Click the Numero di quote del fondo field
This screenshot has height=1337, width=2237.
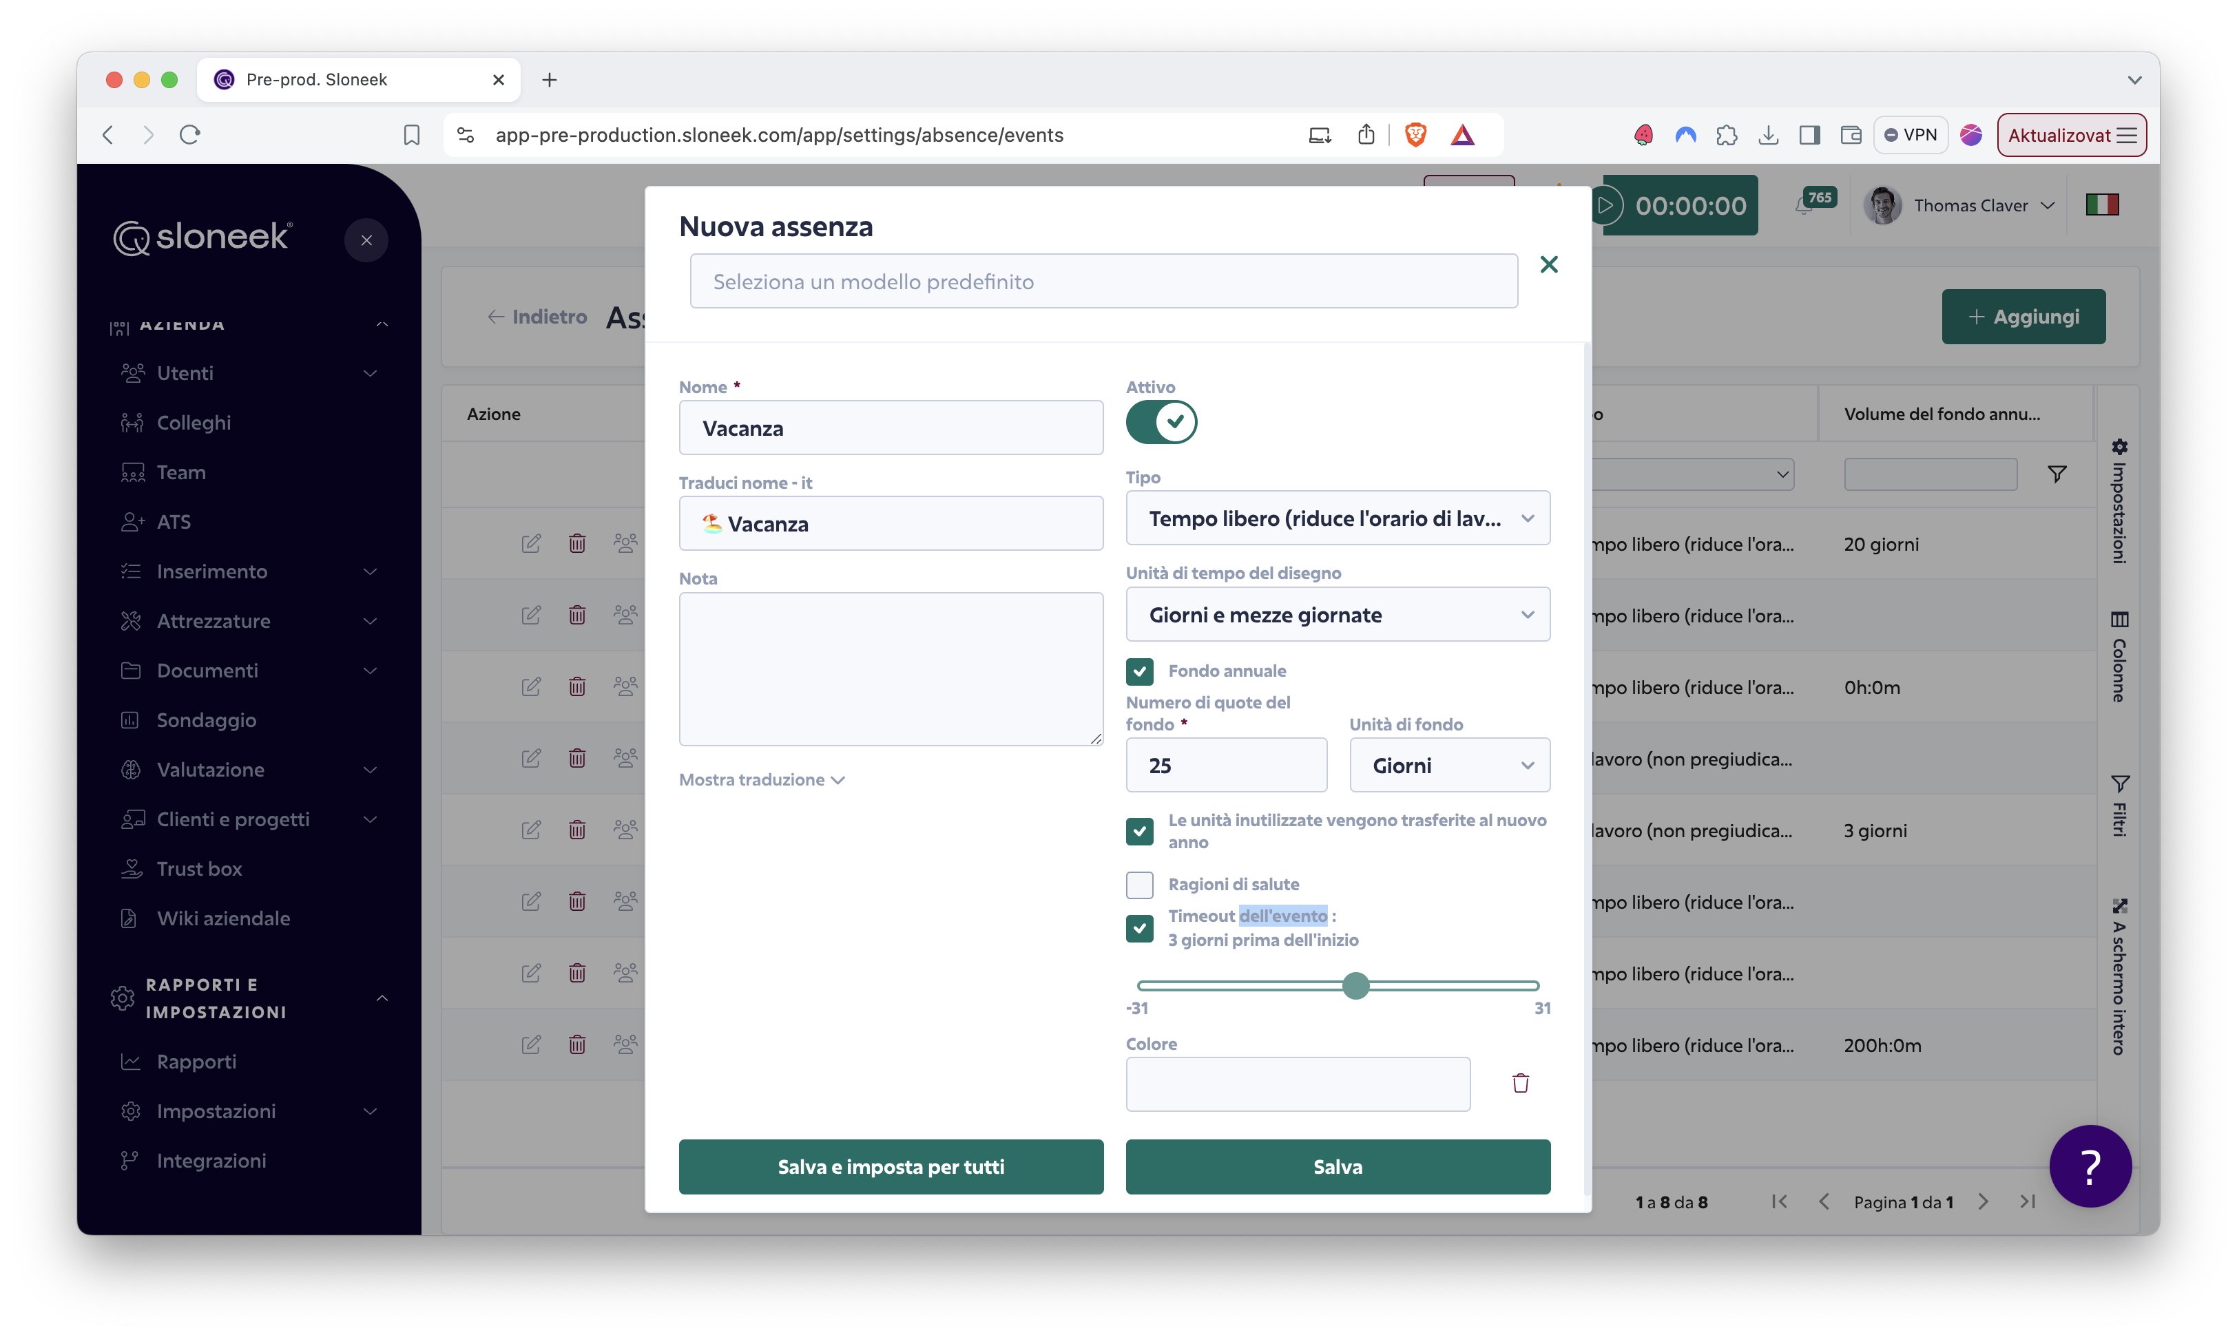pyautogui.click(x=1226, y=765)
